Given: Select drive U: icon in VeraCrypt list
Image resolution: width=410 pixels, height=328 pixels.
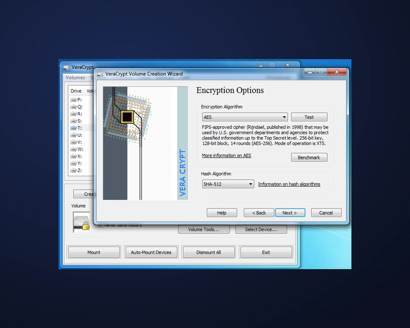Looking at the screenshot, I should click(x=74, y=135).
